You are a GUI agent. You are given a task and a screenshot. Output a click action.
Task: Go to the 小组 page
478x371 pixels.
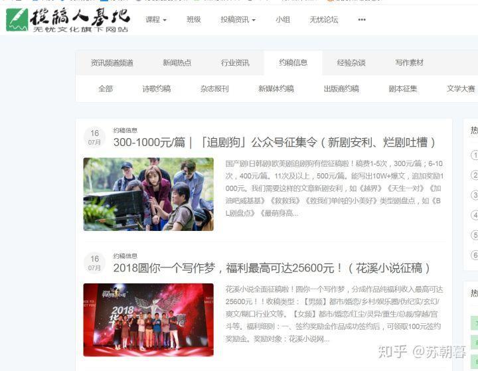point(283,20)
